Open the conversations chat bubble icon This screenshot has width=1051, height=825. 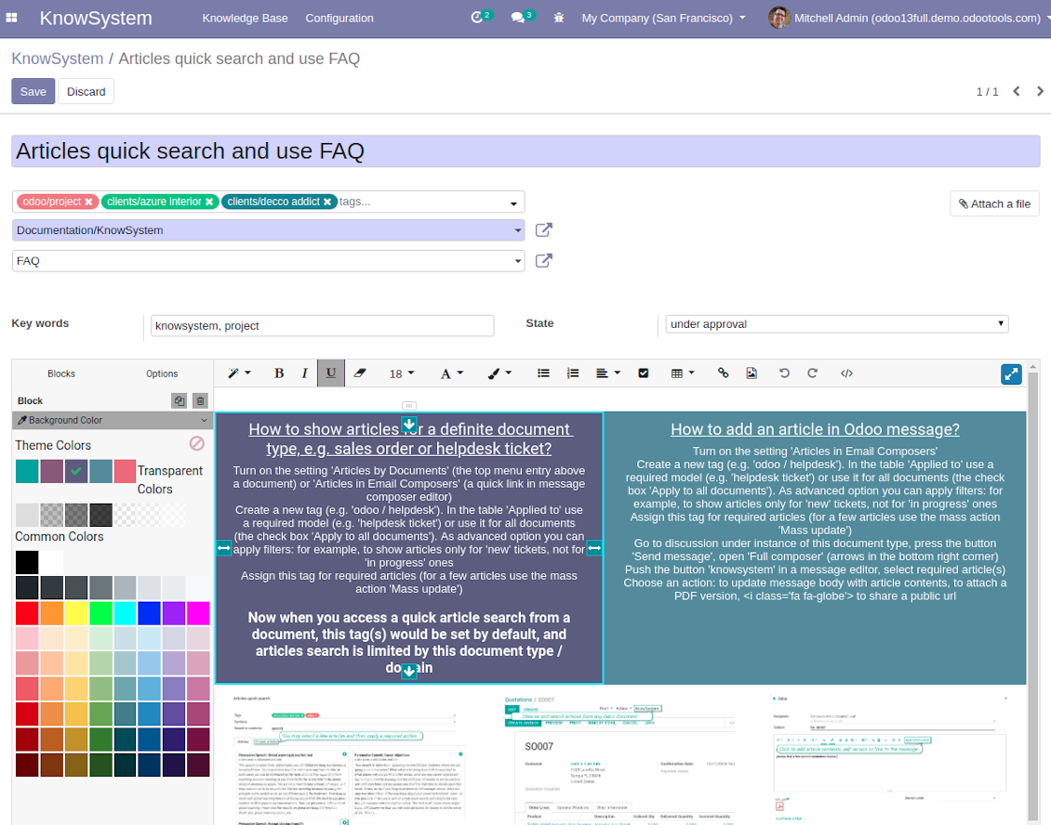[517, 18]
